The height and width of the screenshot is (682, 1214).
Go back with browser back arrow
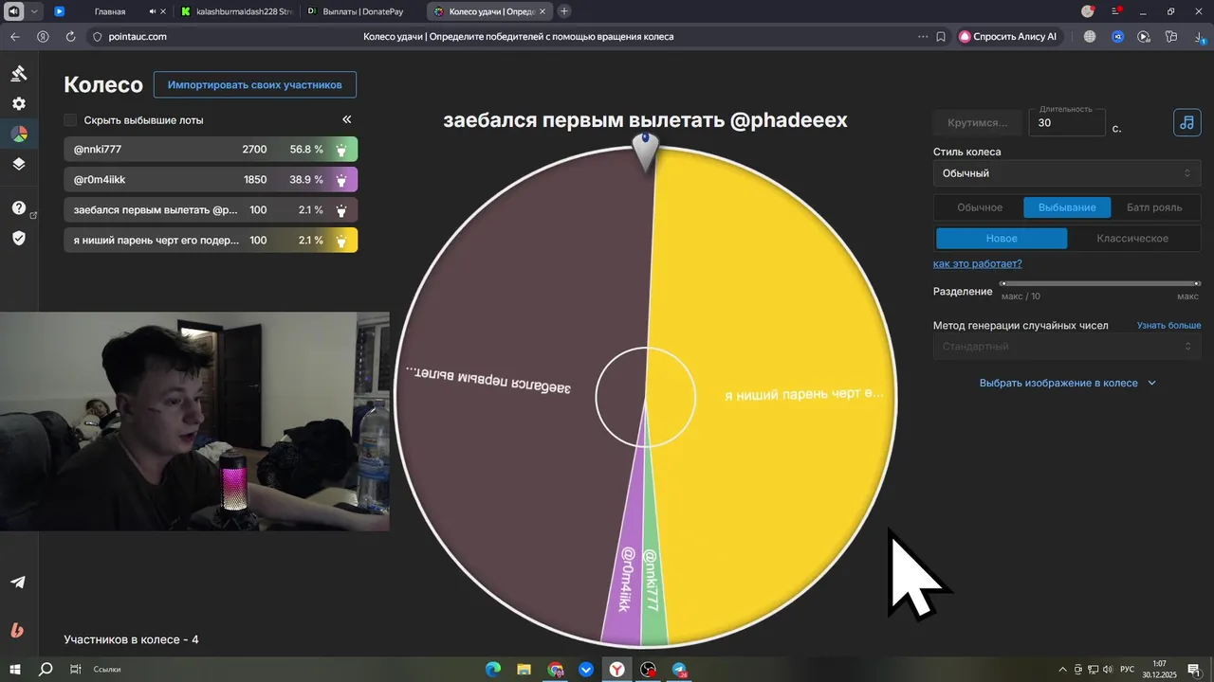[14, 36]
